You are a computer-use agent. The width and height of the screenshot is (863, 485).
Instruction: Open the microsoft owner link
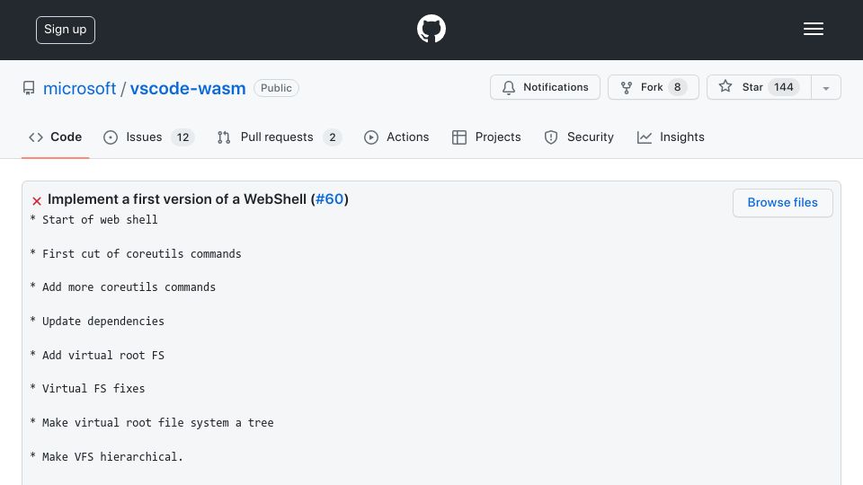(x=79, y=88)
